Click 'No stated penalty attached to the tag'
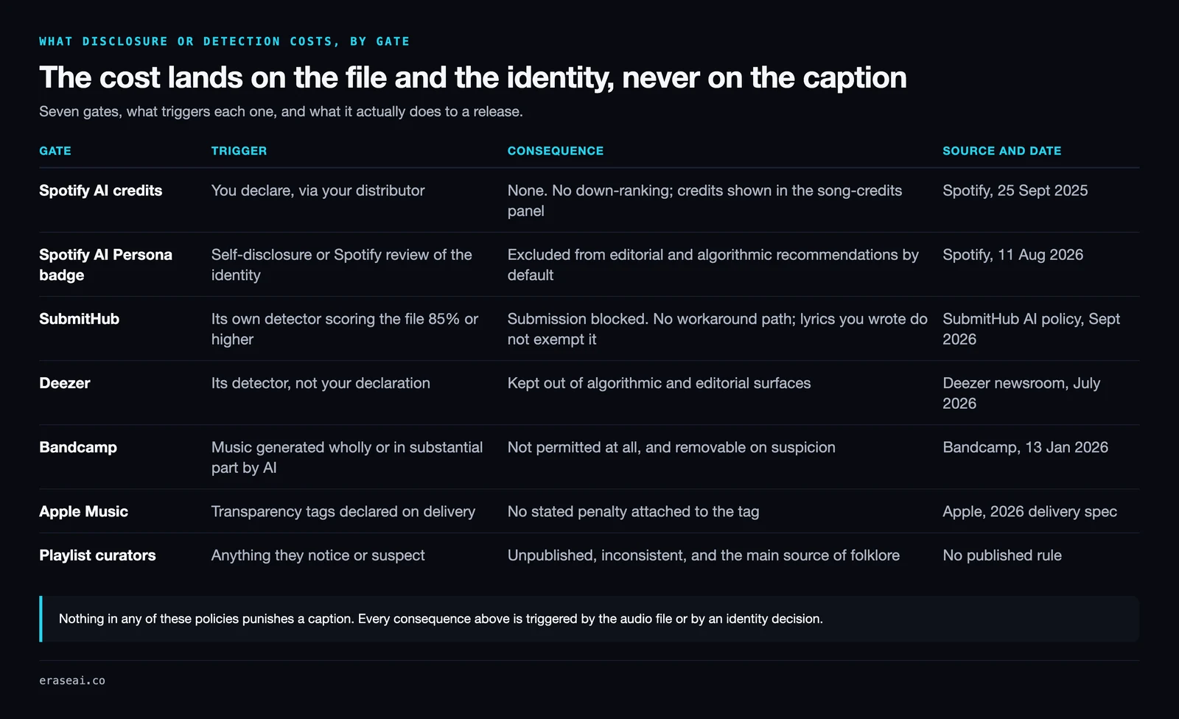The width and height of the screenshot is (1179, 719). (x=633, y=511)
